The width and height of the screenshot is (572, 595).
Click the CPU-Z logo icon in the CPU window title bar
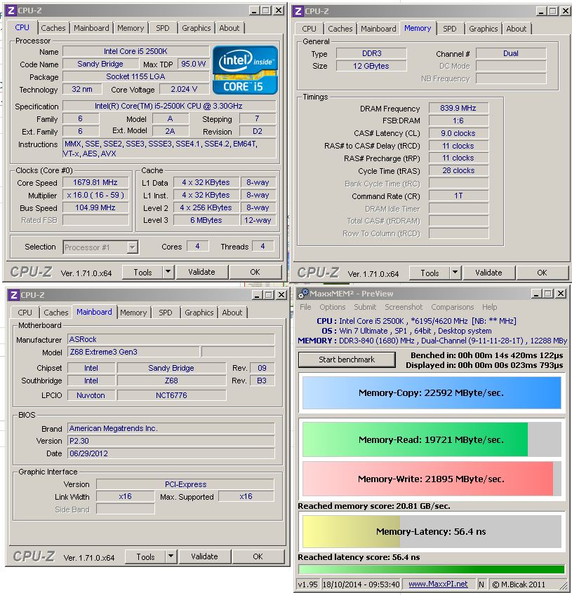pyautogui.click(x=11, y=11)
